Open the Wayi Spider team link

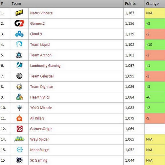pyautogui.click(x=39, y=139)
